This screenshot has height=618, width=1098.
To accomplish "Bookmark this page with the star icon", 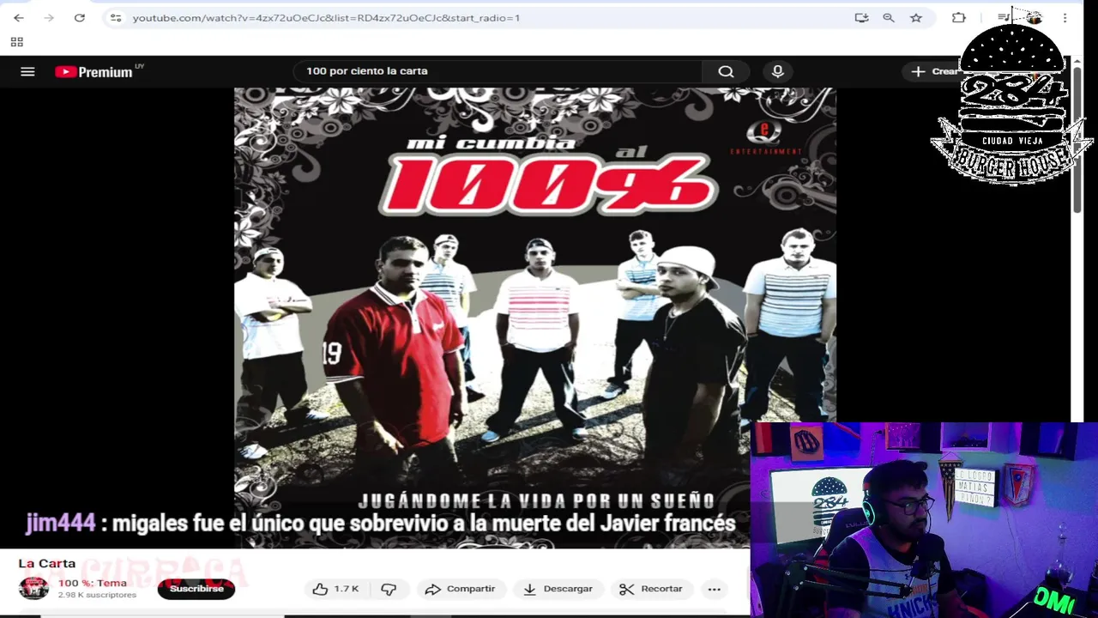I will (x=916, y=17).
